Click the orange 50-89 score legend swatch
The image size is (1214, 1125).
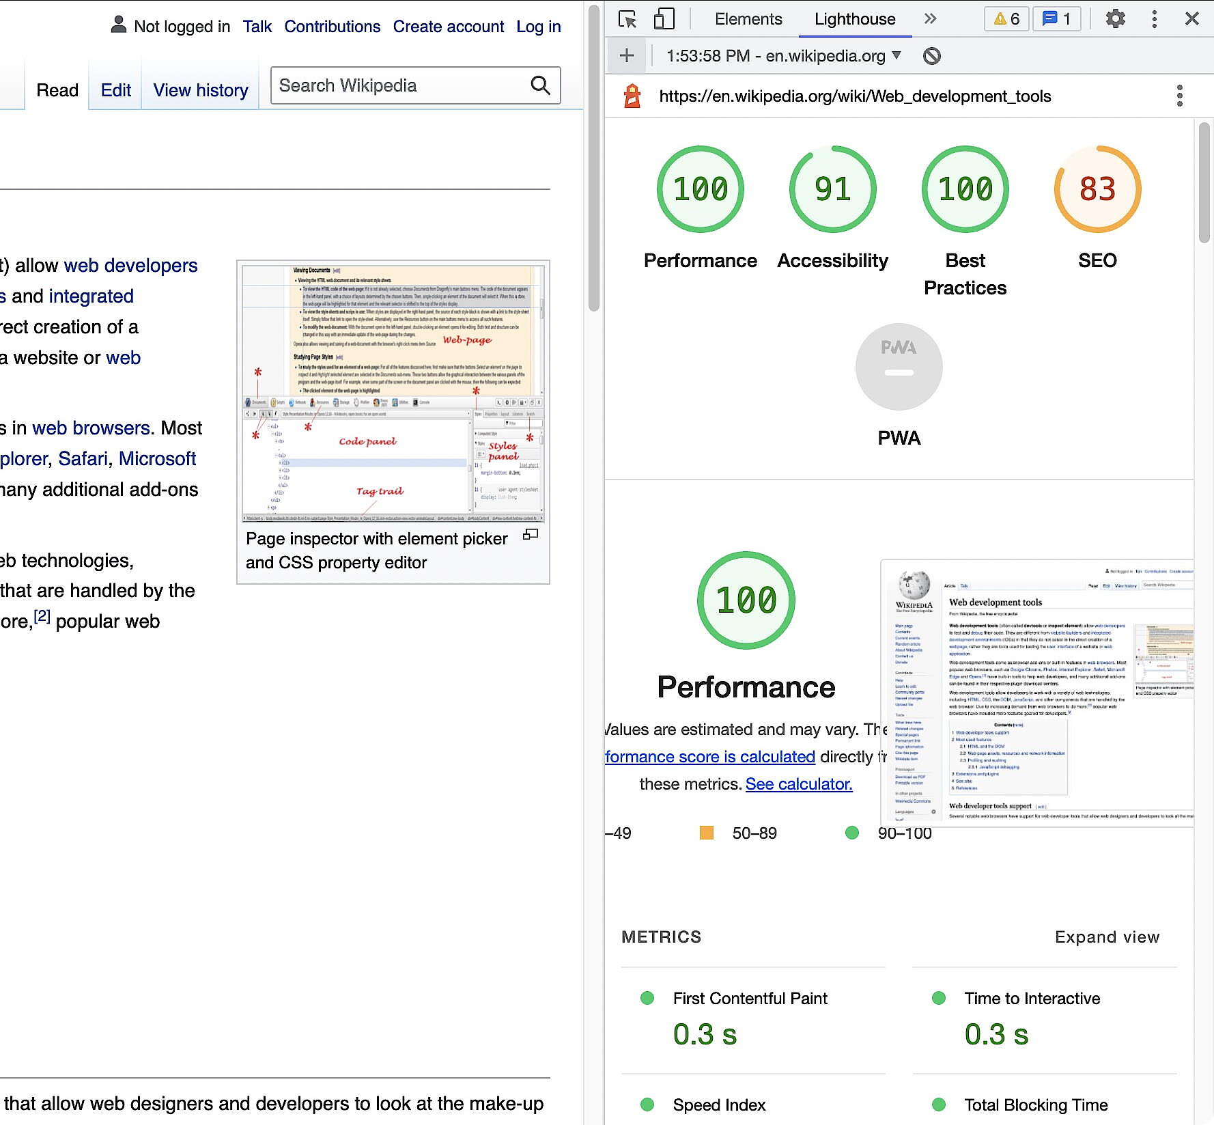pyautogui.click(x=705, y=833)
